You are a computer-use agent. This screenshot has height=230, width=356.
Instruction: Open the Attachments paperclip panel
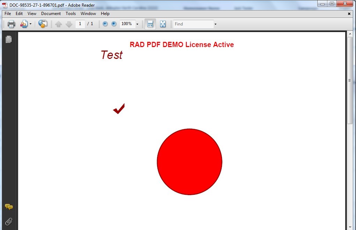coord(9,221)
